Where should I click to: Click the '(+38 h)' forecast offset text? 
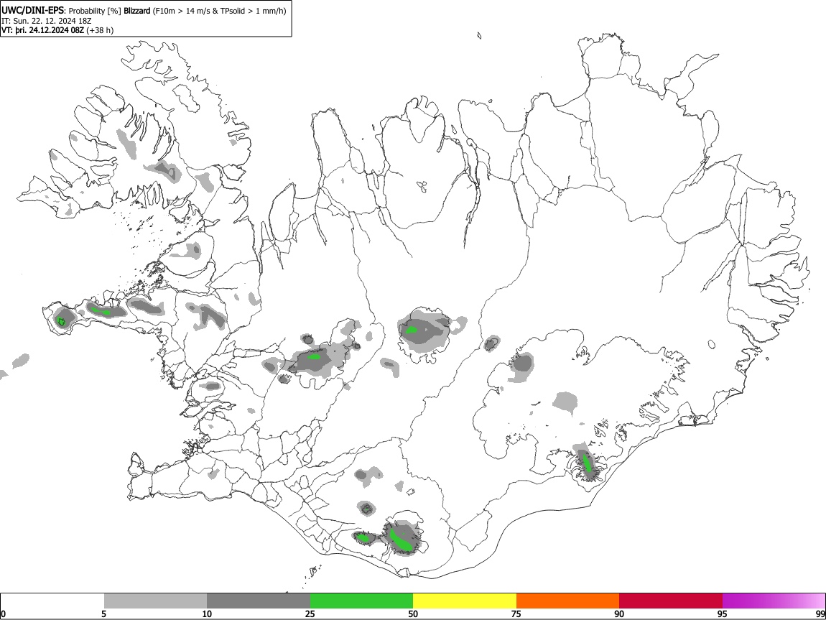point(100,30)
